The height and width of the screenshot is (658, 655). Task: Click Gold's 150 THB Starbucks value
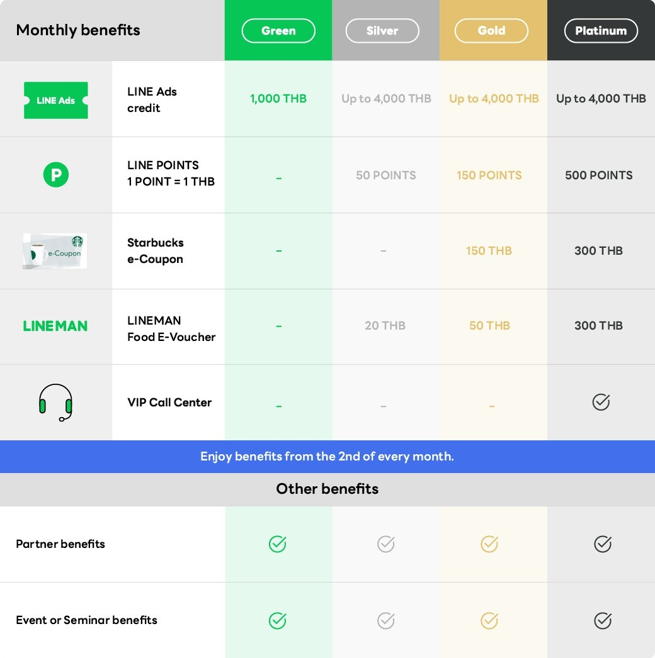tap(489, 251)
